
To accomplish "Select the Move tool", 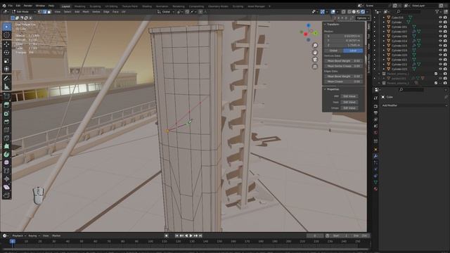I will 6,44.
